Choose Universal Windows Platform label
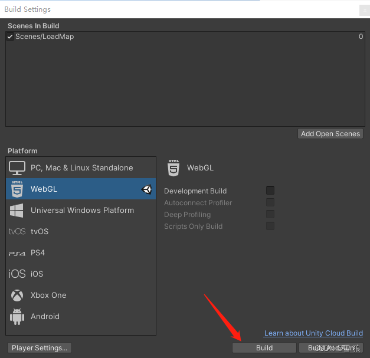This screenshot has width=370, height=358. pyautogui.click(x=83, y=211)
